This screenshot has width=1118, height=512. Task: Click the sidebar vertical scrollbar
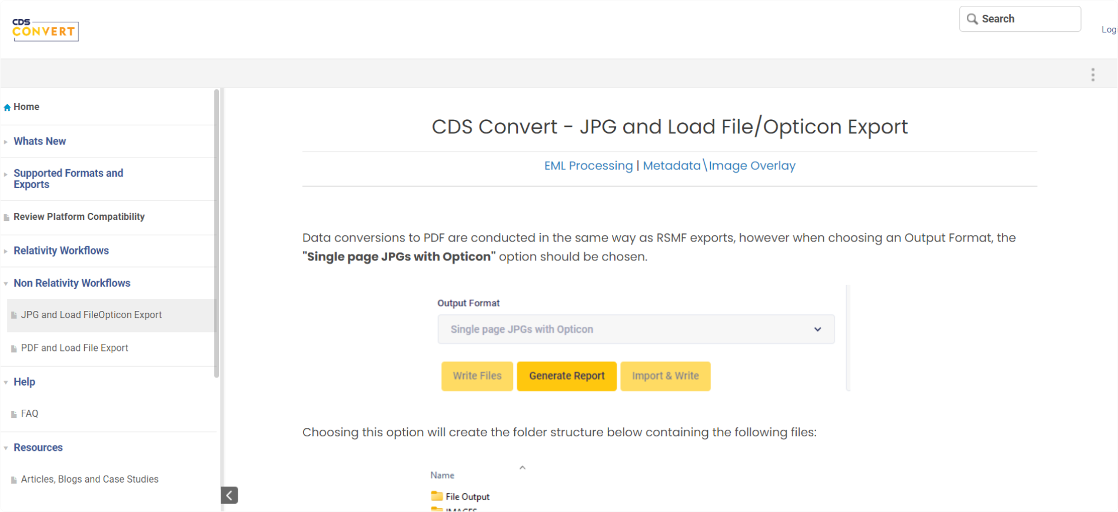(x=217, y=233)
